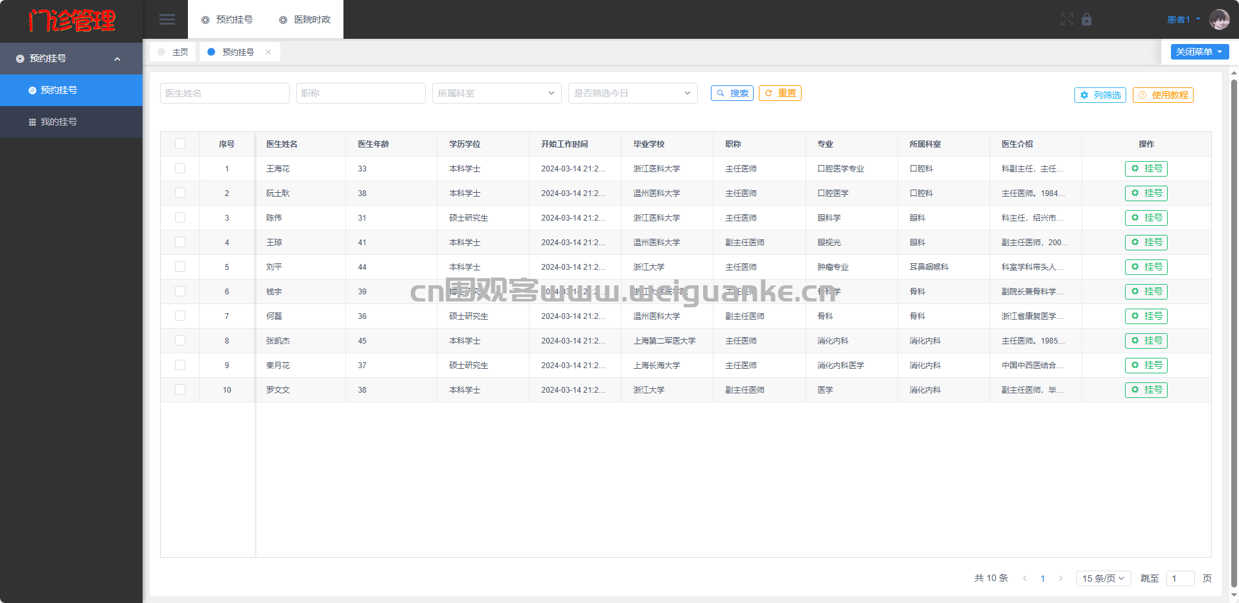1239x603 pixels.
Task: Open the 使用教程 tutorial button
Action: 1163,95
